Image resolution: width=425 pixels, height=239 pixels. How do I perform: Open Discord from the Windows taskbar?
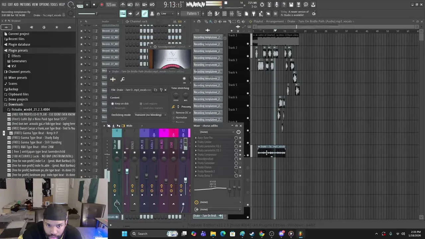point(281,234)
